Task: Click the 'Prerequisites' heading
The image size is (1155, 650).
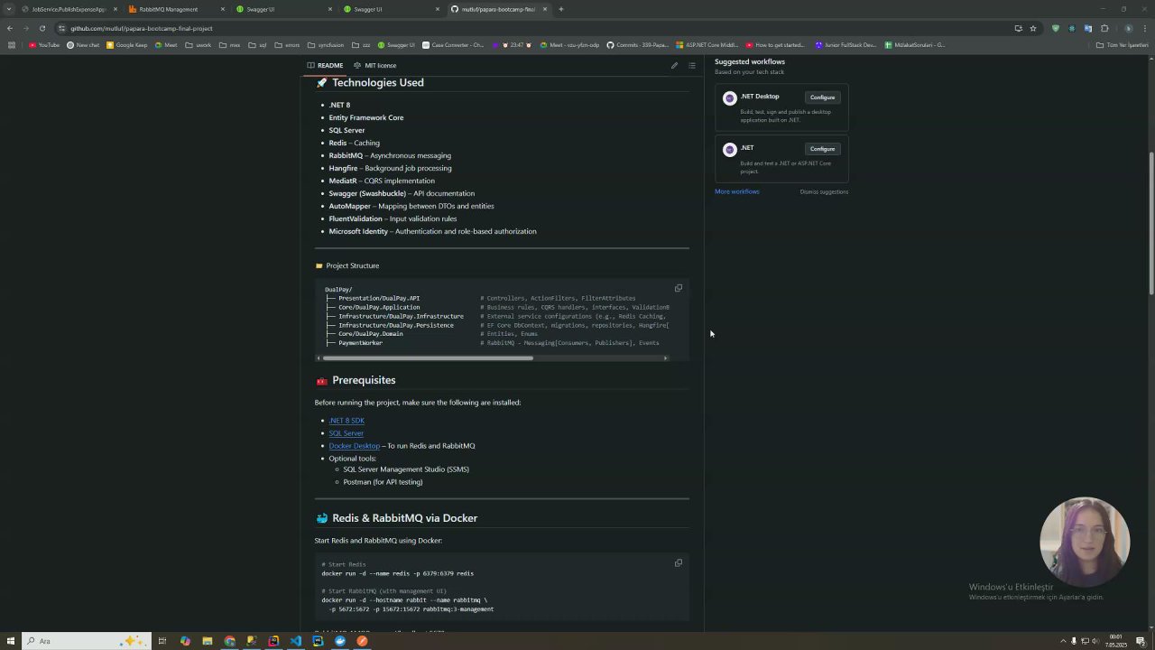Action: pos(364,380)
